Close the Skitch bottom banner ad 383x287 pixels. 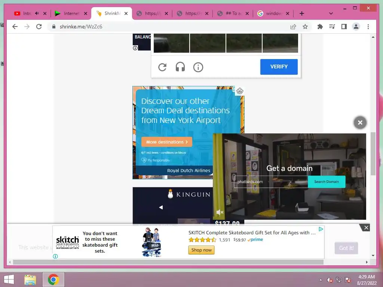(366, 228)
